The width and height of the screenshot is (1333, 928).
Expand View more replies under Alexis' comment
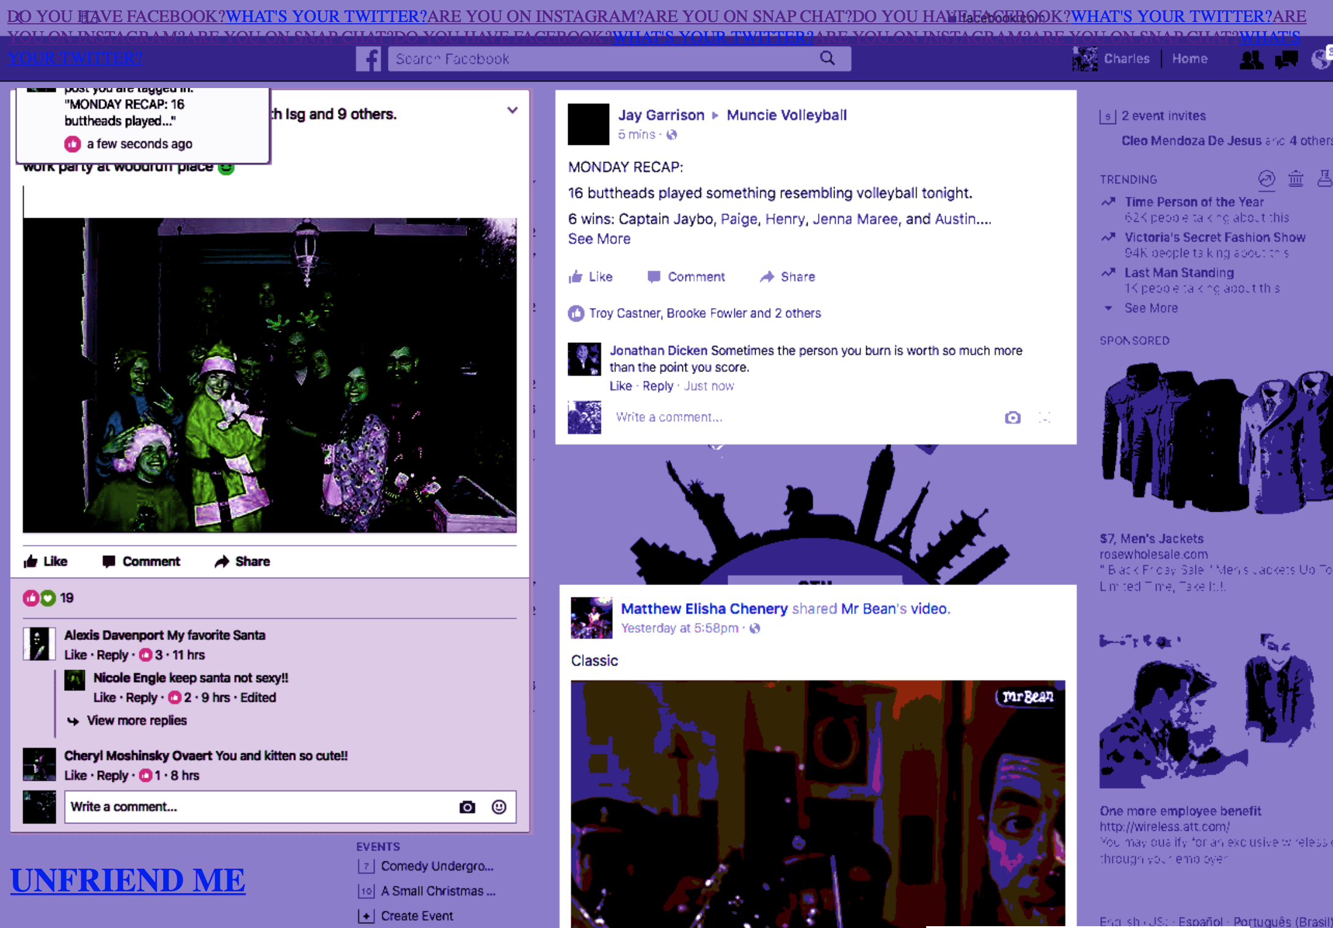click(136, 720)
